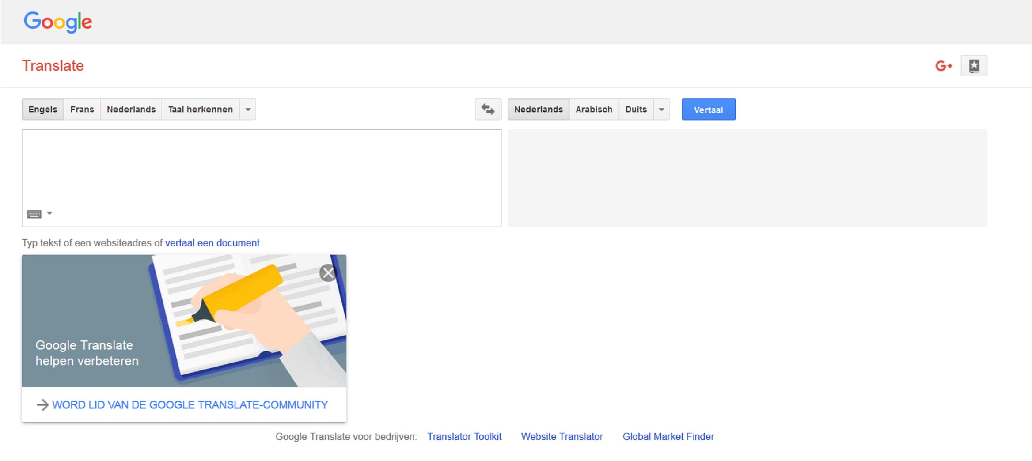Open the starred Phrasebook icon
The height and width of the screenshot is (461, 1032).
coord(974,66)
